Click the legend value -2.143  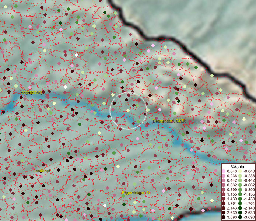[x=249, y=208]
